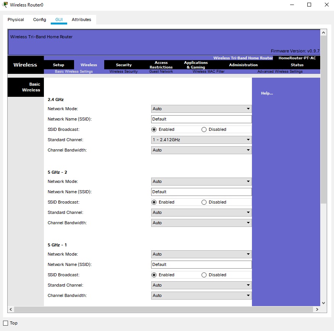334x331 pixels.
Task: Switch to the Physical tab
Action: coord(16,20)
